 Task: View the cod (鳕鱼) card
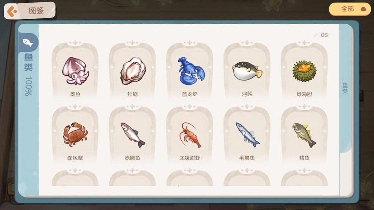pyautogui.click(x=304, y=134)
